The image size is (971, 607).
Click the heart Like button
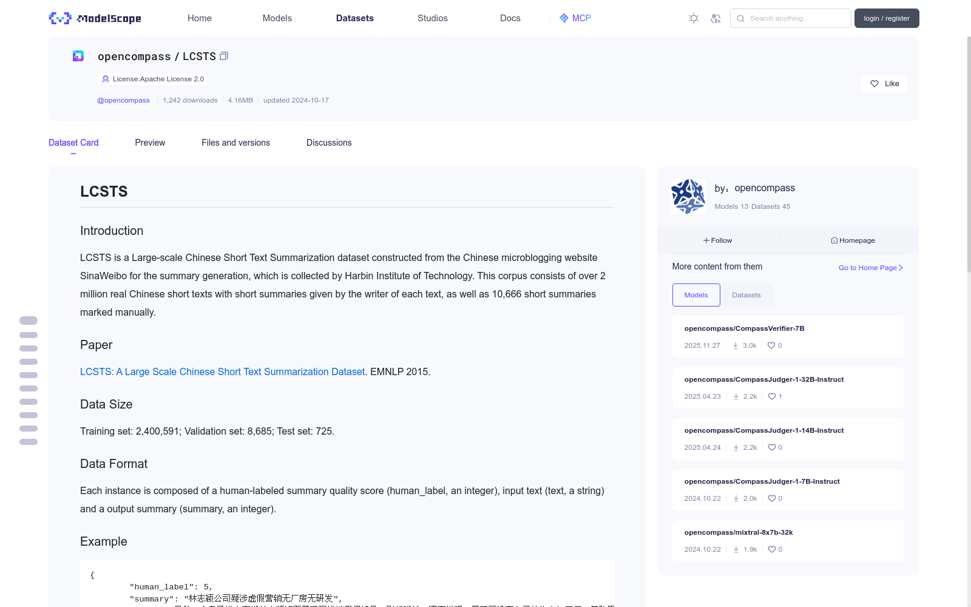coord(884,84)
